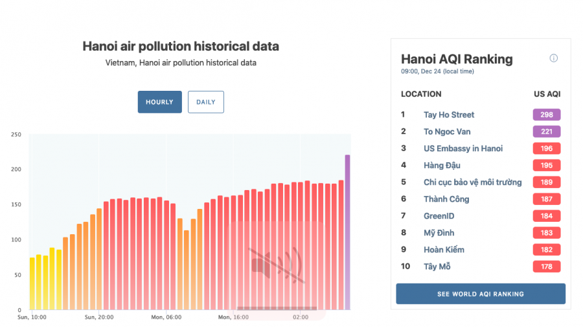Screen dimensions: 583x327
Task: Open the Thành Công station link
Action: 446,199
